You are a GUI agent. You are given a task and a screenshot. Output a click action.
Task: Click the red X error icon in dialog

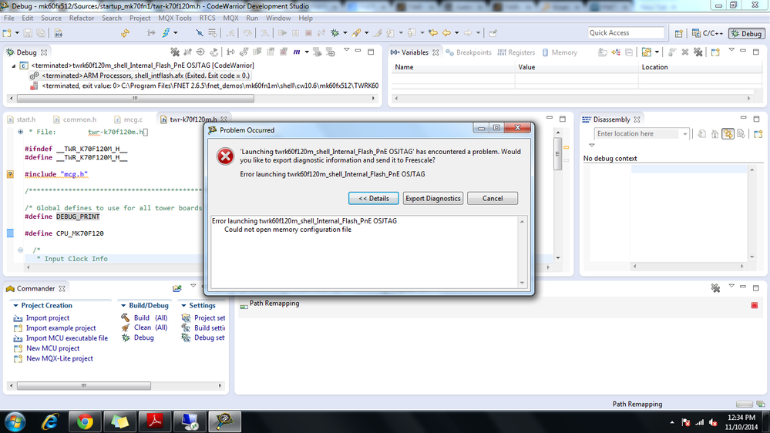[225, 156]
